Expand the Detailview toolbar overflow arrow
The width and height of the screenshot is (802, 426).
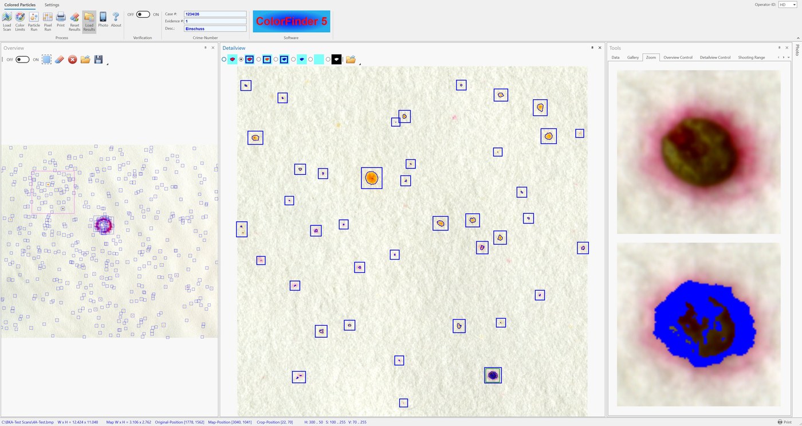[x=360, y=64]
